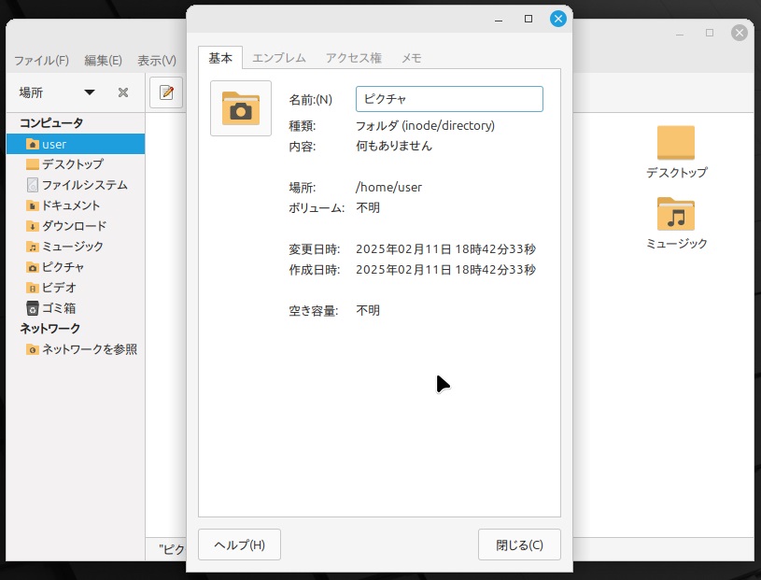This screenshot has width=761, height=580.
Task: Open the ファイル(F) menu
Action: 41,61
